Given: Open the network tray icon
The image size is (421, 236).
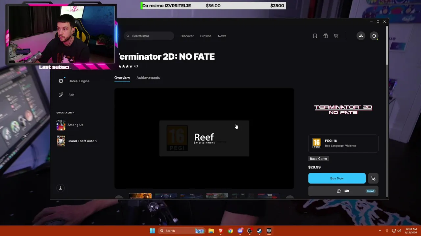Looking at the screenshot, I should pos(394,231).
